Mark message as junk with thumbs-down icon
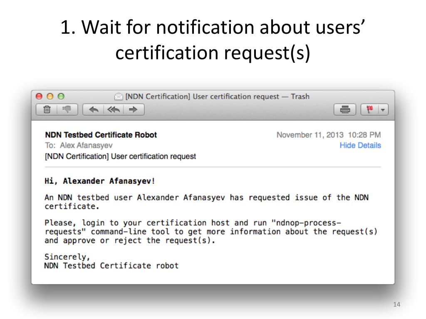This screenshot has width=426, height=319. 67,110
